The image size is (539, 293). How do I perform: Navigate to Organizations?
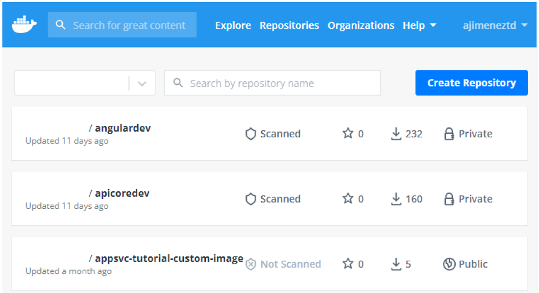[x=361, y=25]
